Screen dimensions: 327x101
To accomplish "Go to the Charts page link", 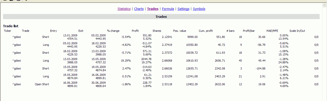I will coord(139,9).
